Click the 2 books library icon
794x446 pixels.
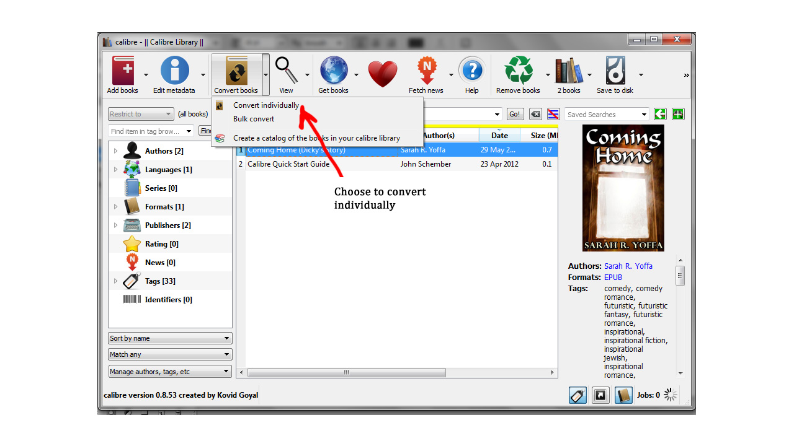click(x=569, y=70)
